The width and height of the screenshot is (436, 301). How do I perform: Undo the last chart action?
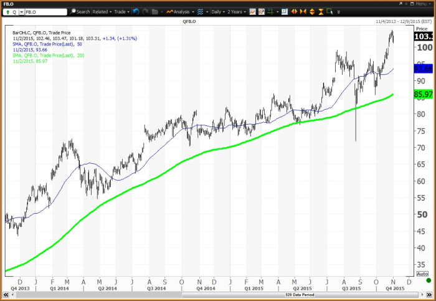(x=136, y=12)
